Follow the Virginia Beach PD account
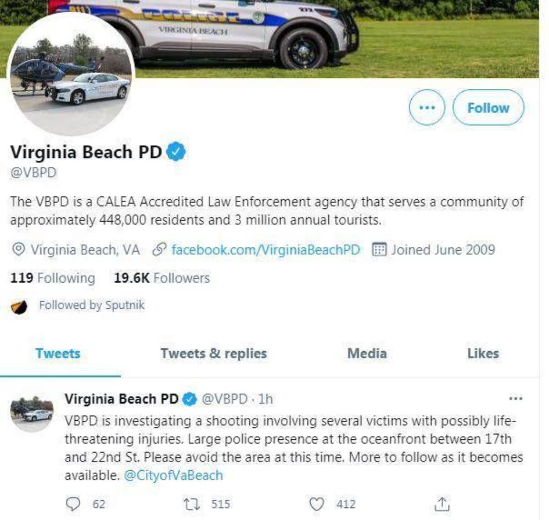The image size is (549, 520). coord(488,108)
